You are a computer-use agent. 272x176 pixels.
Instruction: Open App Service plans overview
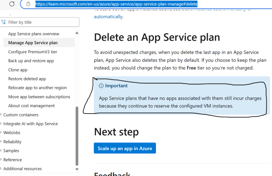coord(34,34)
